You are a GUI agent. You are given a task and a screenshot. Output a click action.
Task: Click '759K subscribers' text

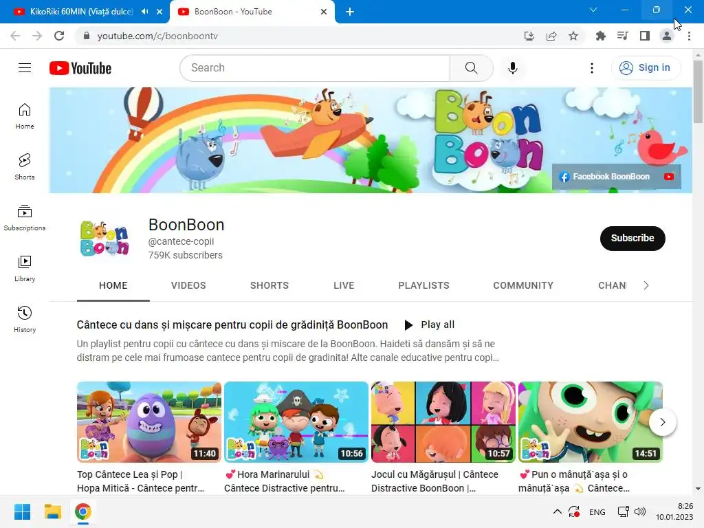186,255
